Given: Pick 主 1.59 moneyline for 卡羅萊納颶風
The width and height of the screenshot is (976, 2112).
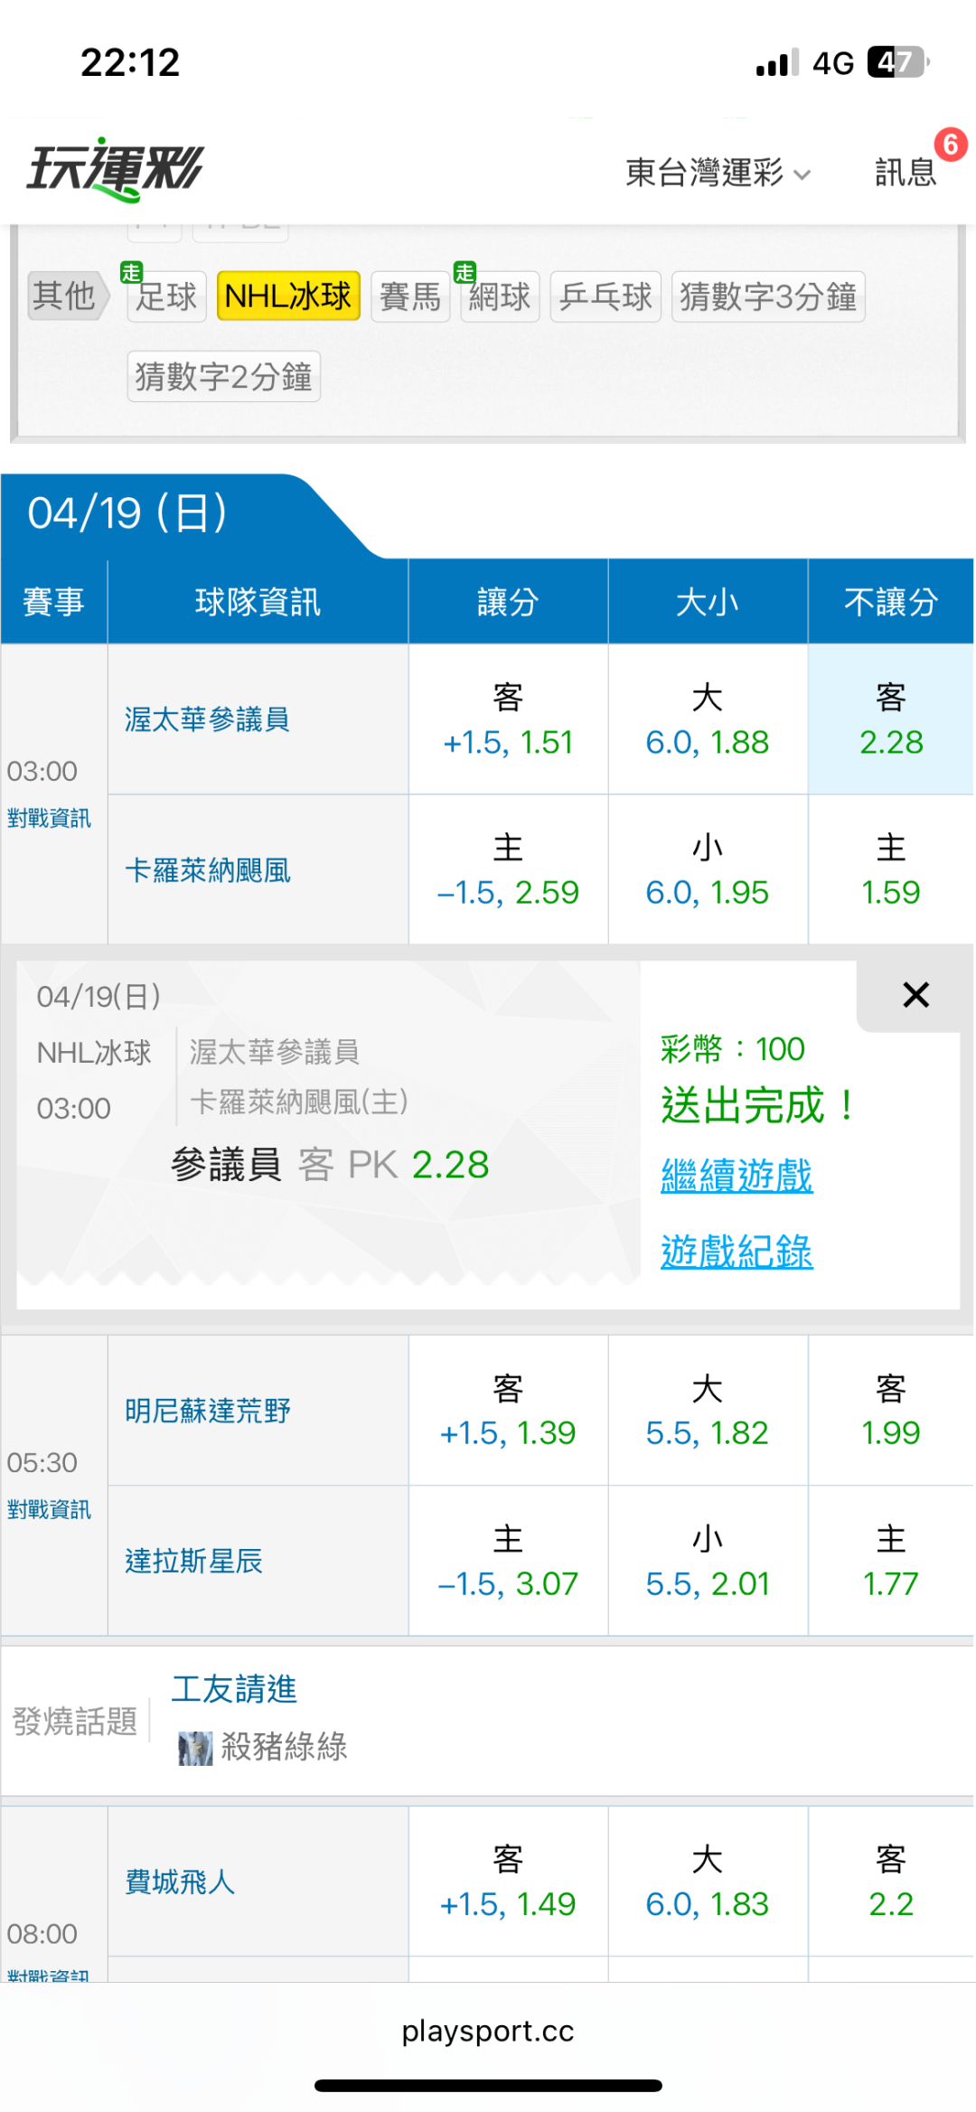Looking at the screenshot, I should pyautogui.click(x=890, y=869).
